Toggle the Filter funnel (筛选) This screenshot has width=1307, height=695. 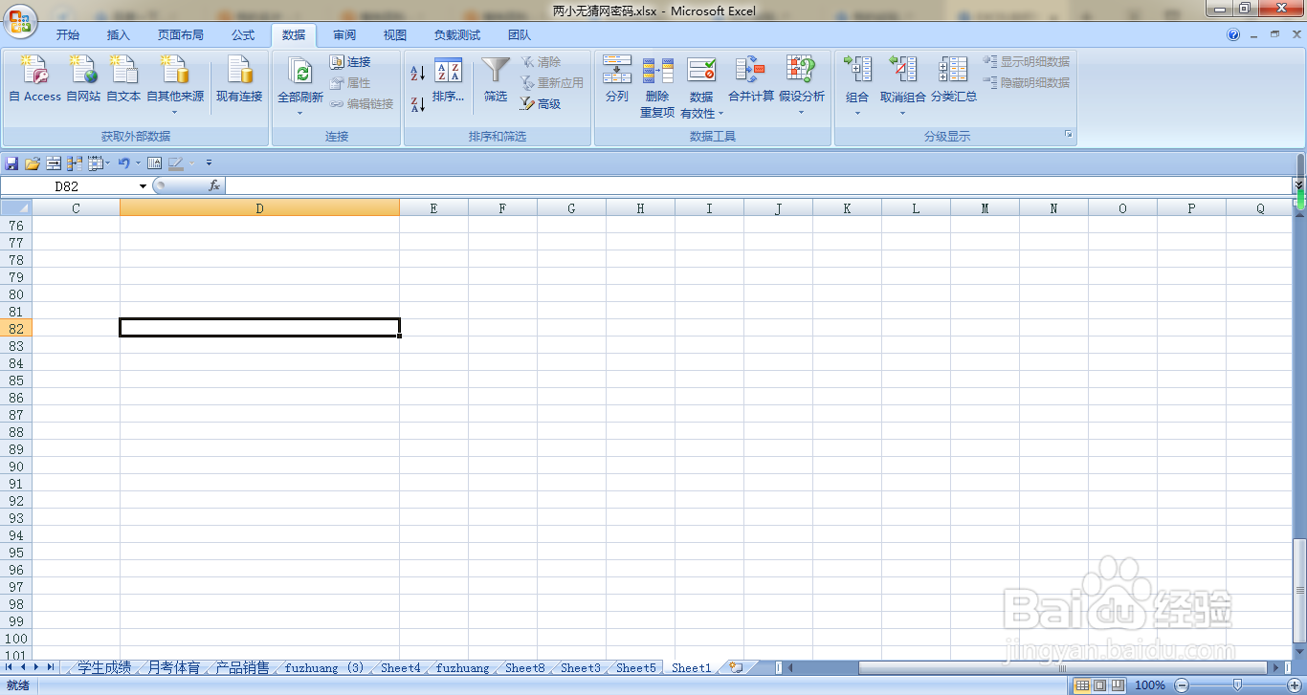click(496, 80)
